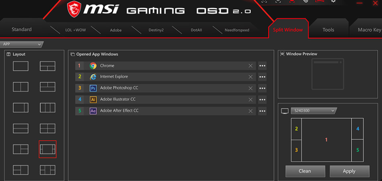Select zone 3 in monitor diagram
This screenshot has width=382, height=181.
point(297,150)
